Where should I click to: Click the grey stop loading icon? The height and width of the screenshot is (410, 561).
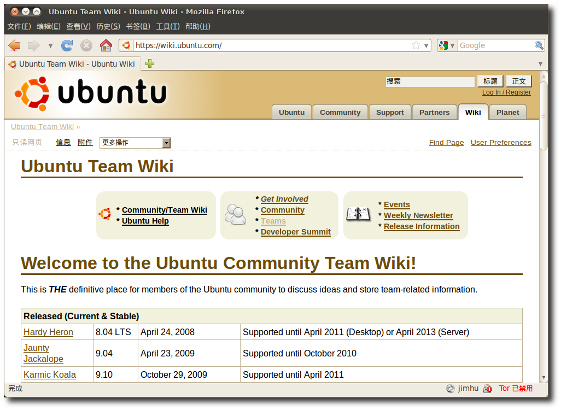coord(86,45)
